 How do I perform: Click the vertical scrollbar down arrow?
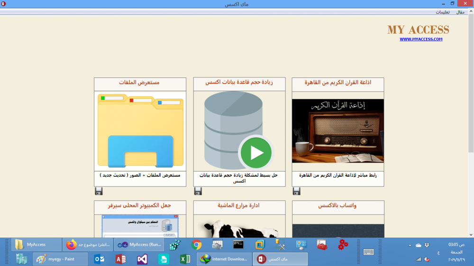(471, 235)
